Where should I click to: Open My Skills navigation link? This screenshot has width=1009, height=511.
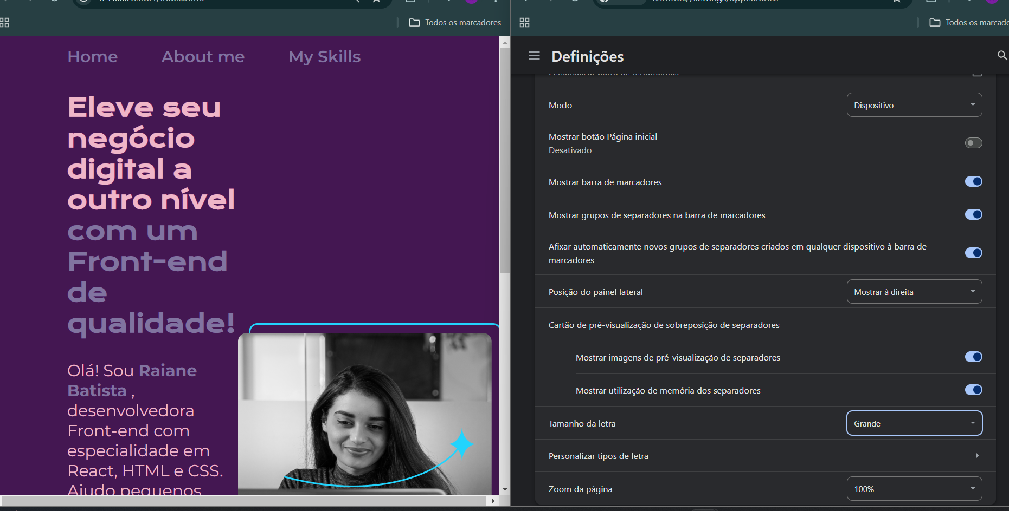tap(324, 57)
